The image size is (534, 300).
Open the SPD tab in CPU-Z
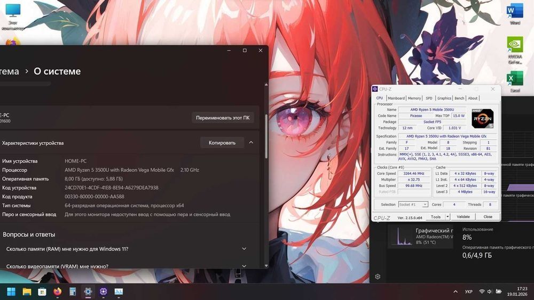[429, 98]
